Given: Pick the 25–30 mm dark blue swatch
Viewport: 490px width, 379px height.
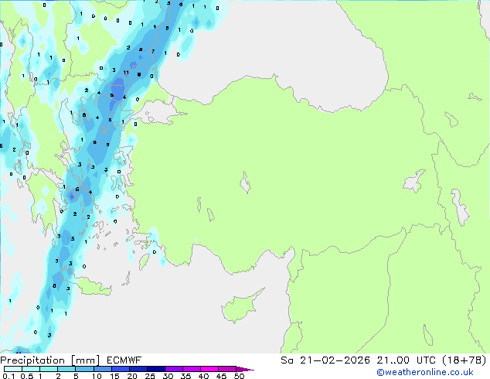Looking at the screenshot, I should (x=156, y=369).
